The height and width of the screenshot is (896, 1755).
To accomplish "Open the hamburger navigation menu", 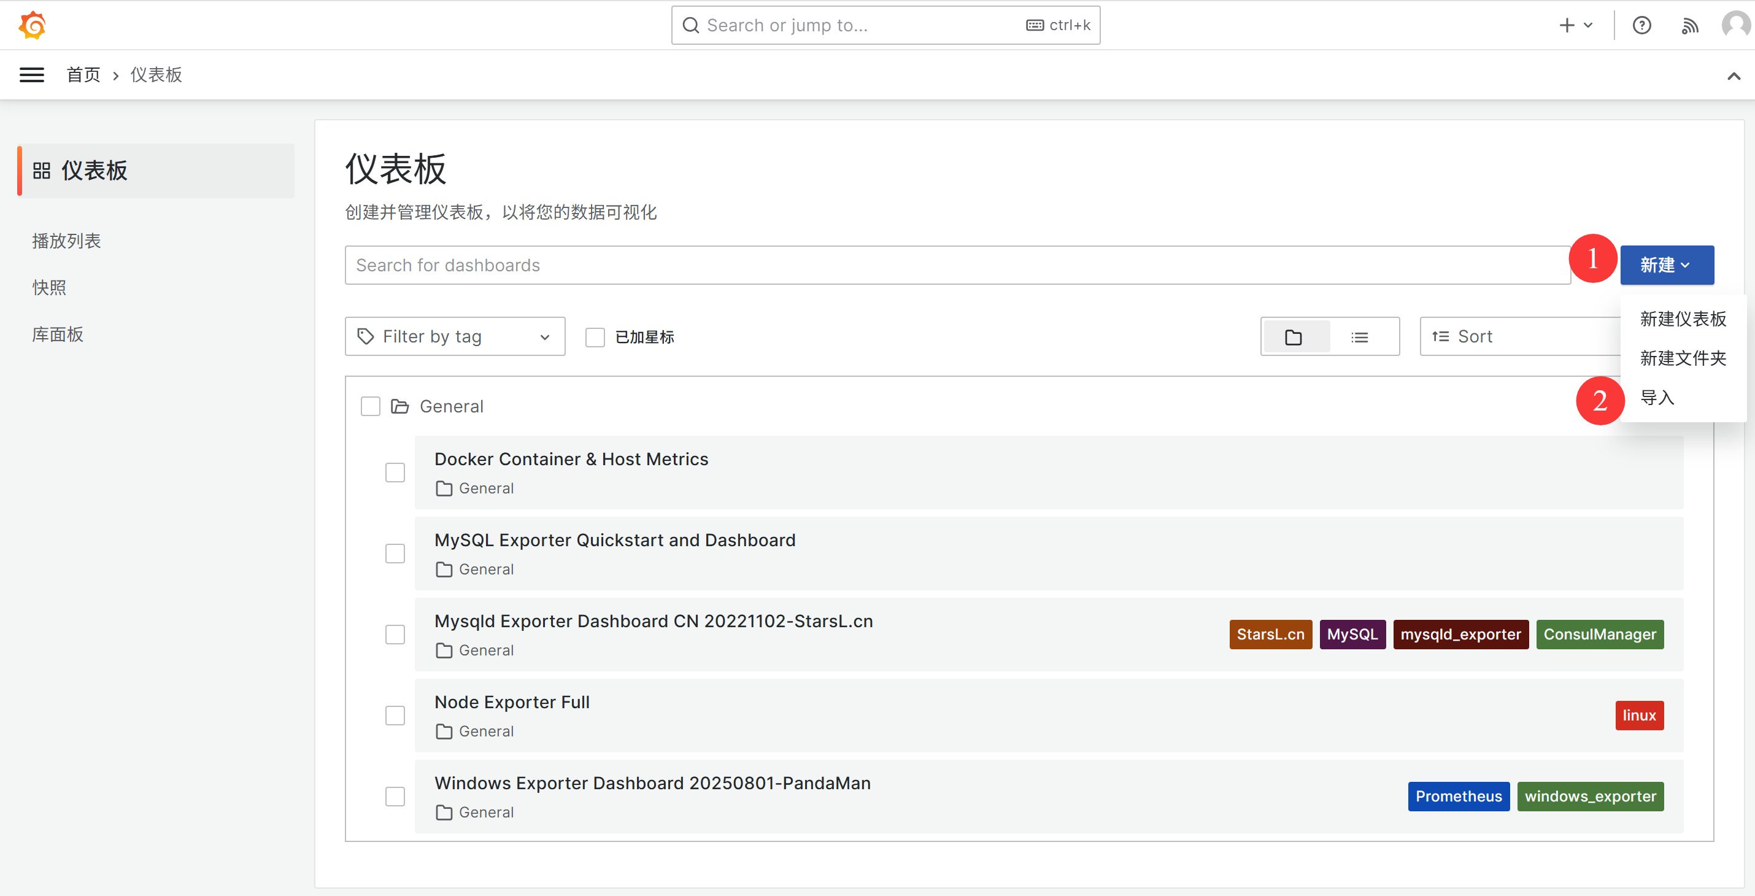I will [x=31, y=75].
